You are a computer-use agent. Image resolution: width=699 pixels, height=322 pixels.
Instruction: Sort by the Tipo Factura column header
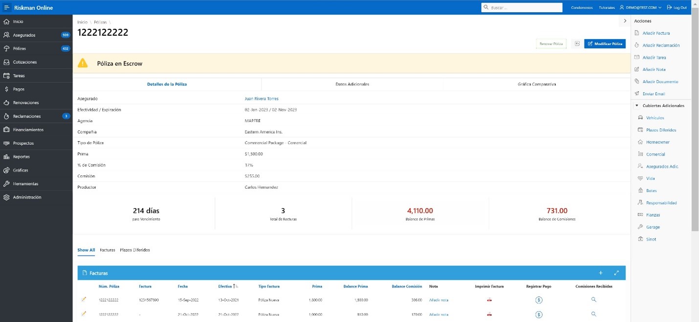(x=269, y=286)
